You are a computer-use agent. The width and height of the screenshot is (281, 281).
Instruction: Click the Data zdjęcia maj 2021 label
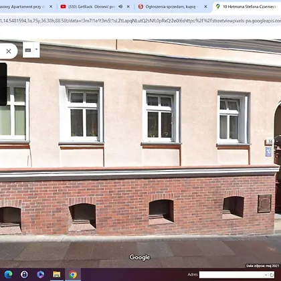[x=263, y=266]
